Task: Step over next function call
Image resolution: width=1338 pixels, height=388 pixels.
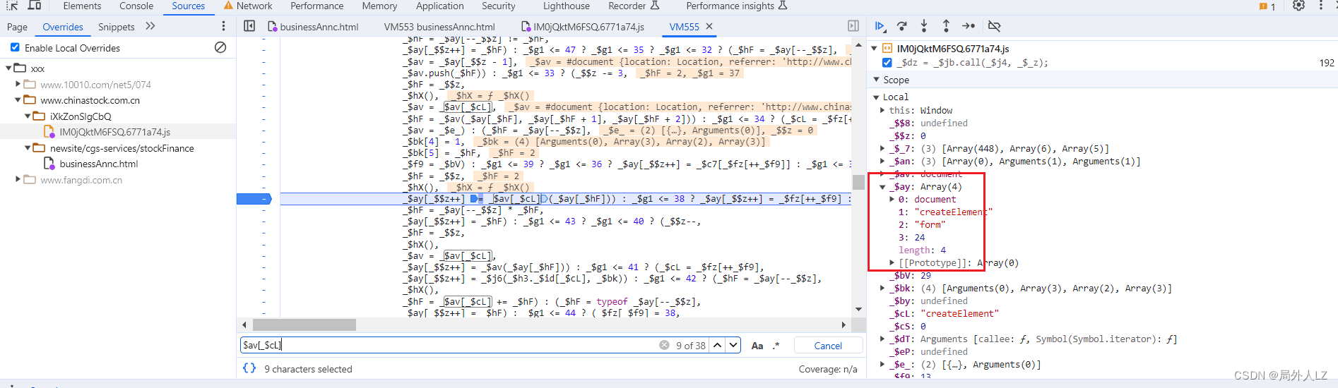Action: (x=902, y=26)
